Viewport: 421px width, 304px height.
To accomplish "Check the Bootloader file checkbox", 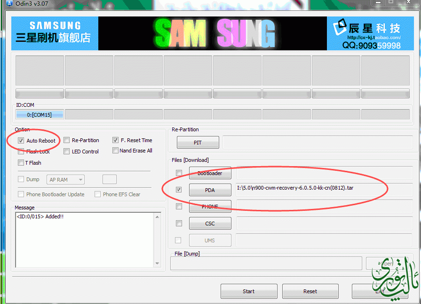I will (179, 173).
